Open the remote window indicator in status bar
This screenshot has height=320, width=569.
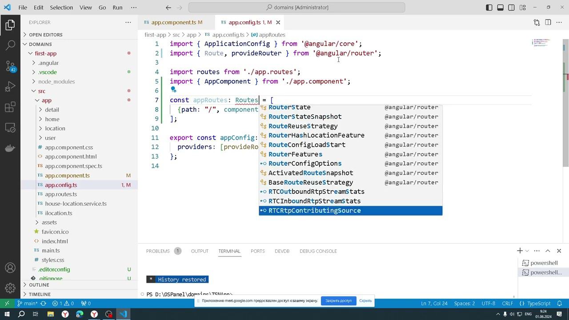pos(7,304)
